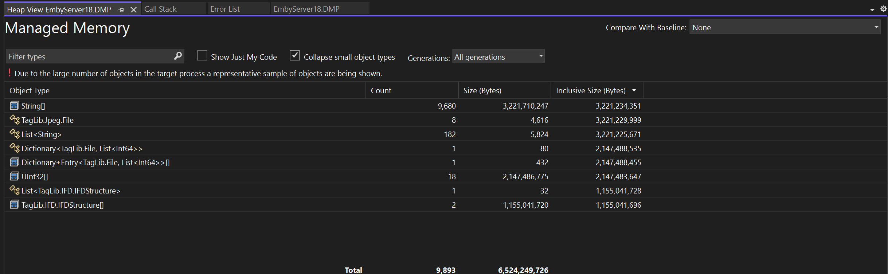Pin the Heap View tab
This screenshot has width=888, height=274.
[121, 10]
